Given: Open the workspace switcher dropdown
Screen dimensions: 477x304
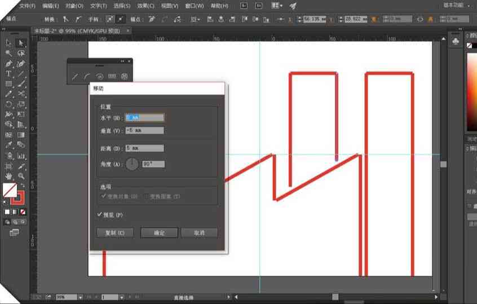Looking at the screenshot, I should click(x=456, y=6).
